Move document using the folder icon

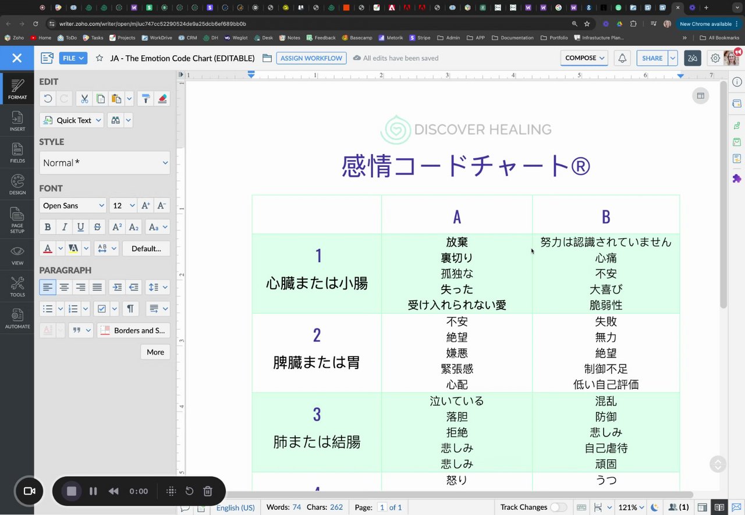267,58
